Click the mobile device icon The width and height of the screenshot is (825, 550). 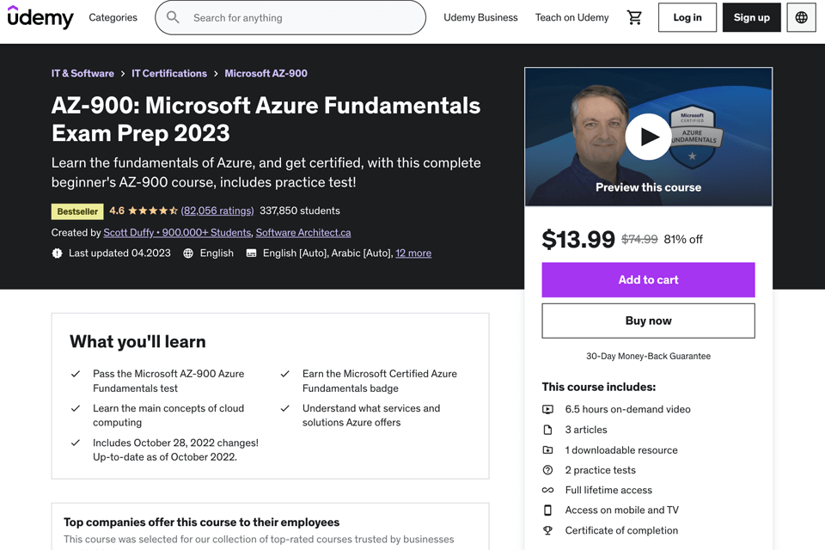coord(547,510)
